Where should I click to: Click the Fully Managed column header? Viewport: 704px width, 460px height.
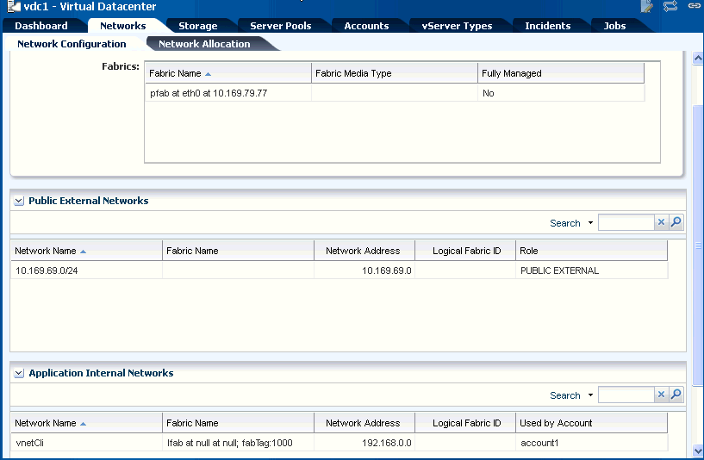(561, 73)
